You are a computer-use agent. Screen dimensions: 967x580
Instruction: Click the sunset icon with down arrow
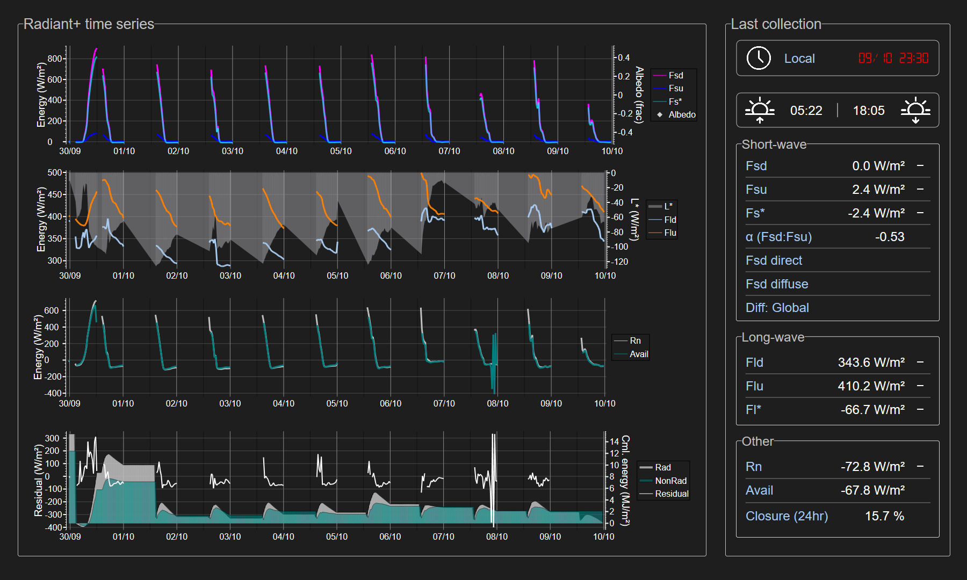tap(915, 111)
